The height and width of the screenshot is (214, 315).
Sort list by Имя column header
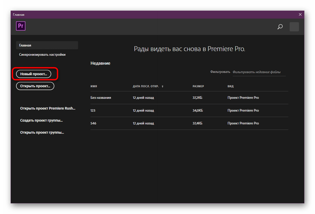point(94,86)
